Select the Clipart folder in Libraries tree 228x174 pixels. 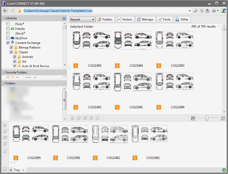pos(23,52)
